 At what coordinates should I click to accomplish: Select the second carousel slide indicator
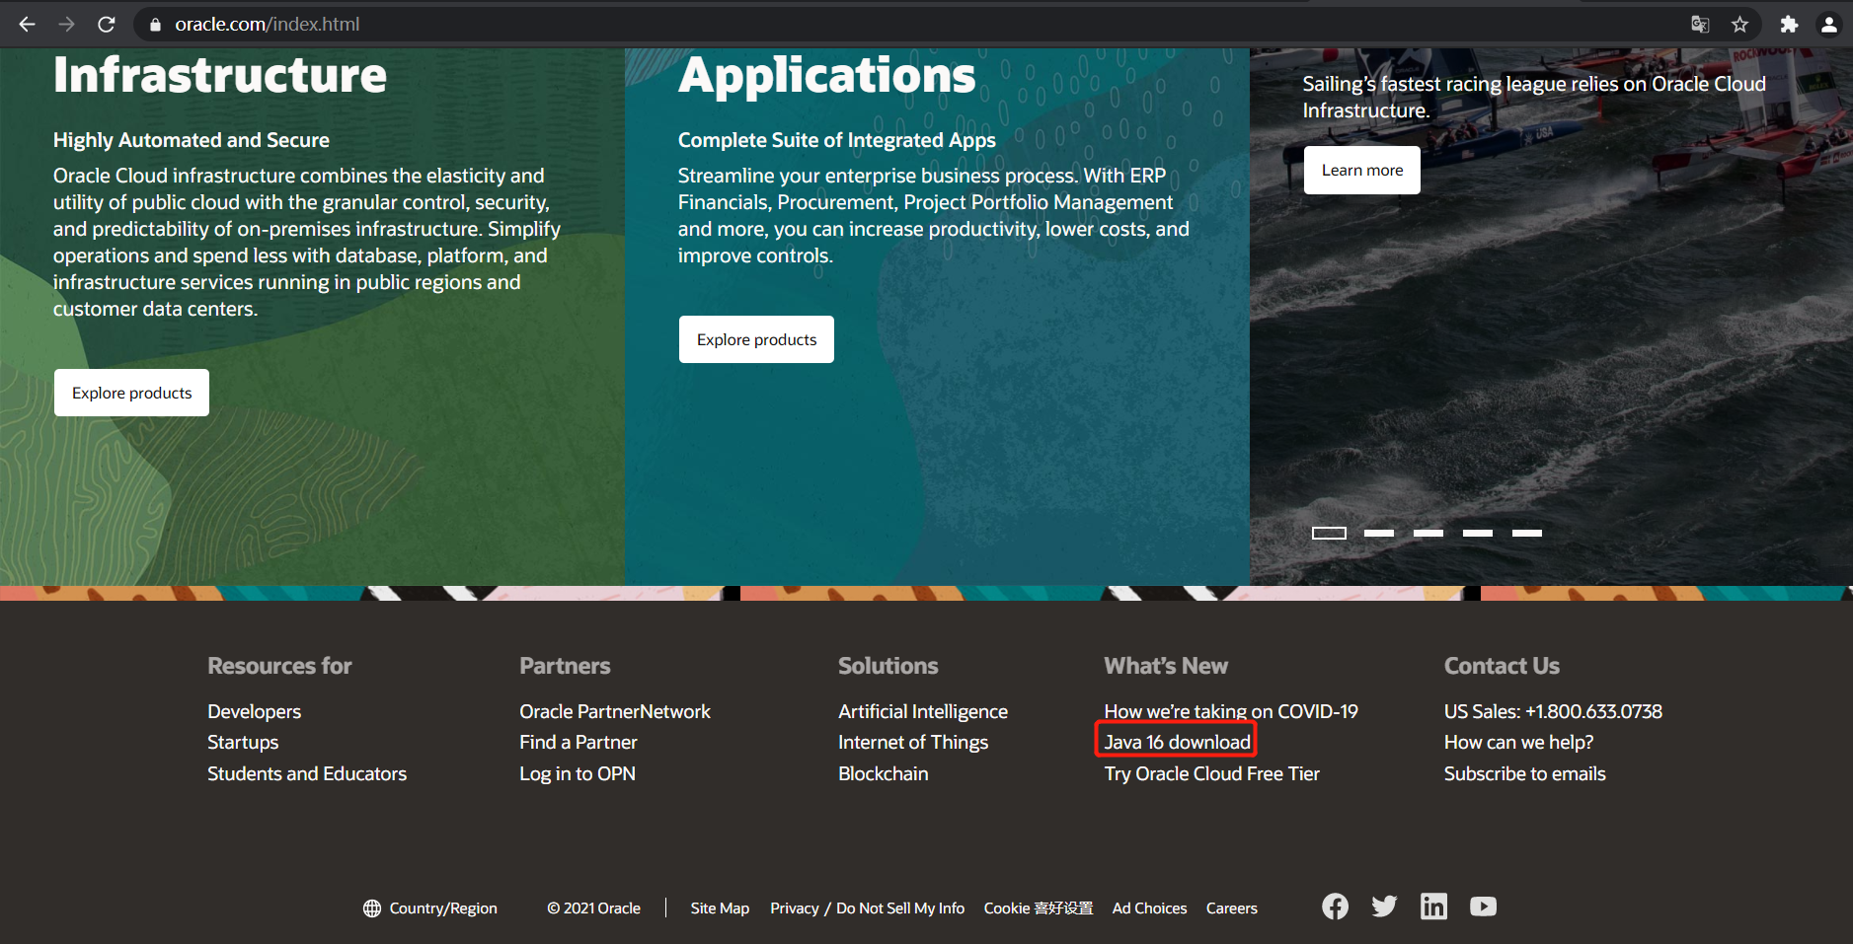(1379, 533)
